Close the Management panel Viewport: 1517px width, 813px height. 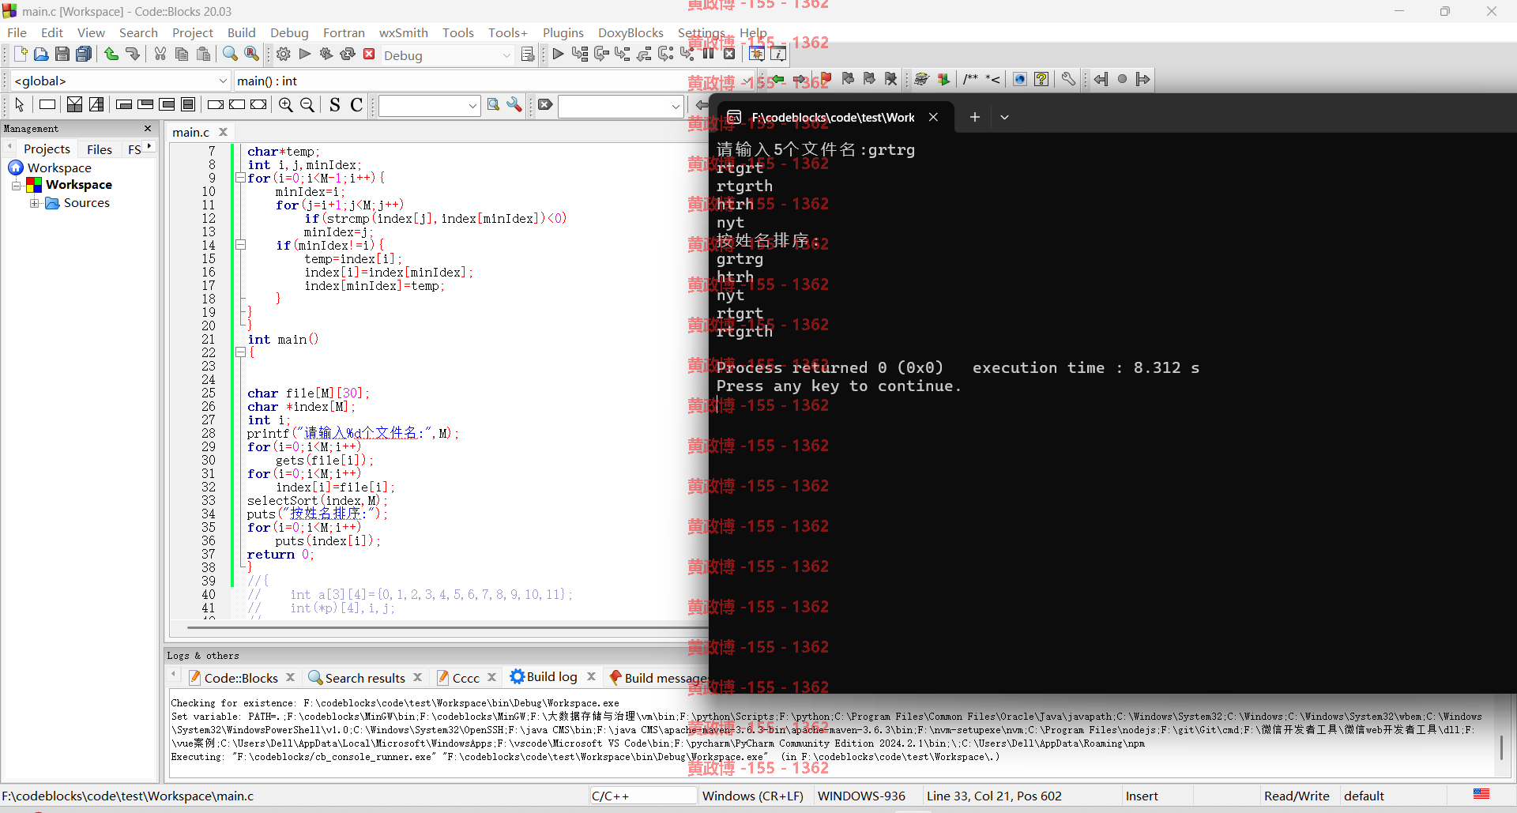(x=148, y=128)
